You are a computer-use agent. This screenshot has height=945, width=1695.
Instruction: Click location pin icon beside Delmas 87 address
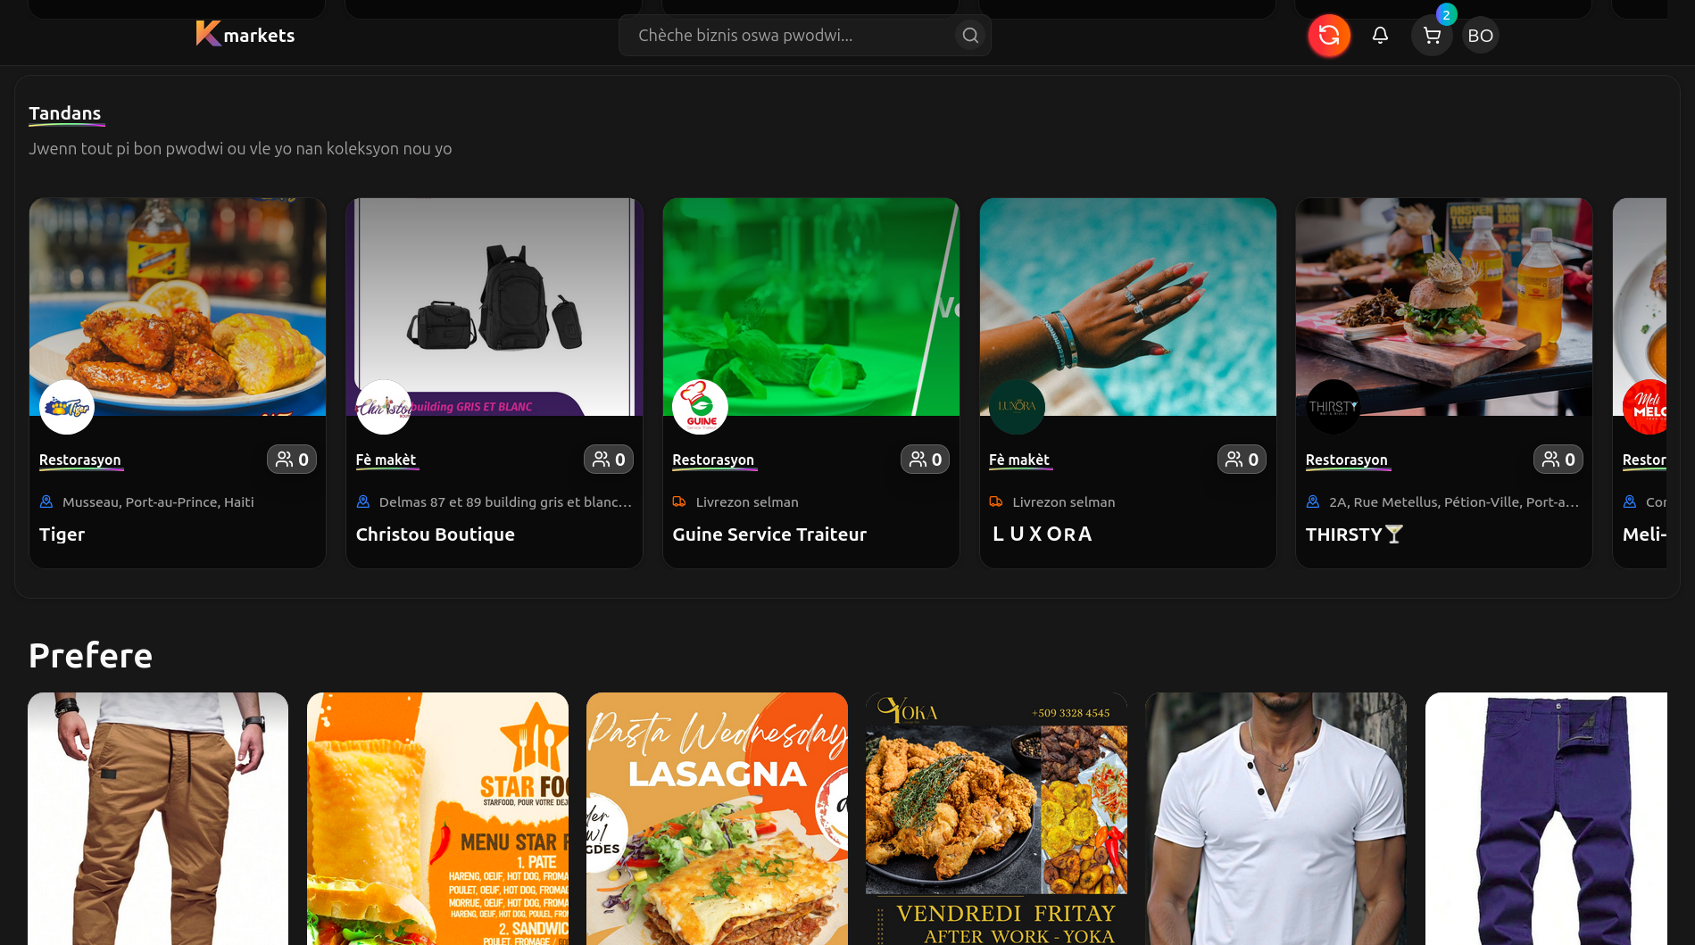tap(363, 502)
